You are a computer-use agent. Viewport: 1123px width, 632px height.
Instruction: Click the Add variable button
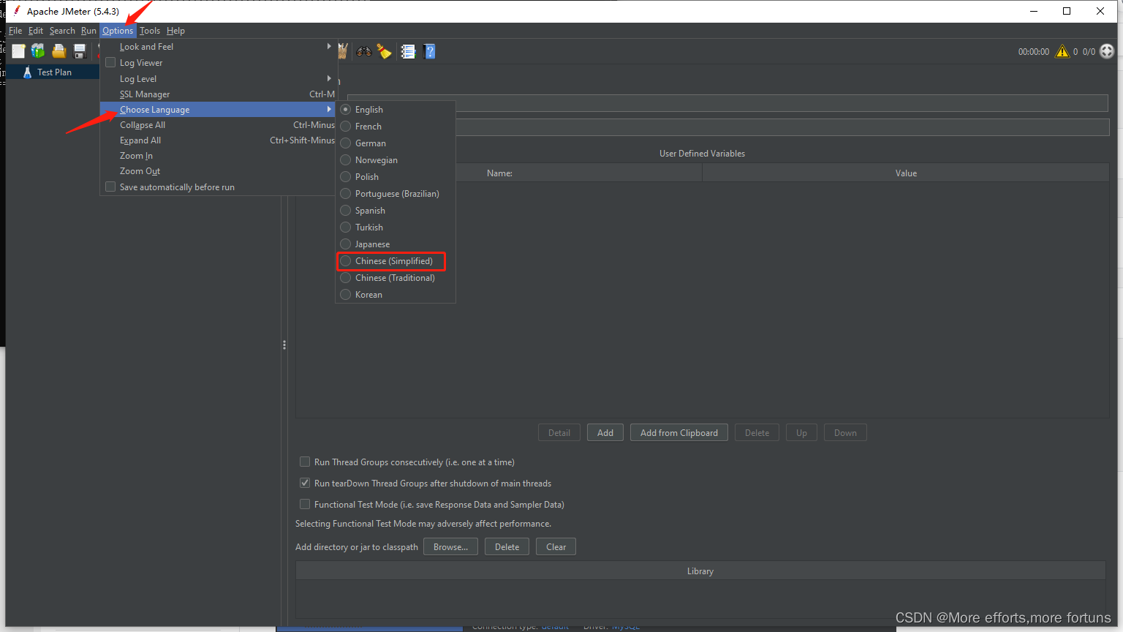[605, 432]
